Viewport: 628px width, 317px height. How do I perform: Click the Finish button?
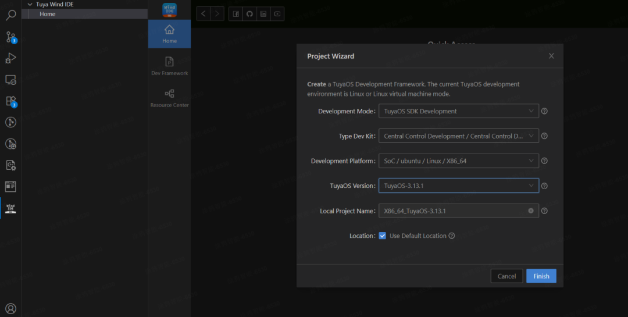pos(541,276)
